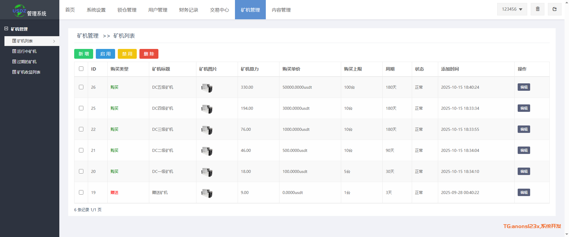Edit the DC三级矿机 row

point(524,129)
